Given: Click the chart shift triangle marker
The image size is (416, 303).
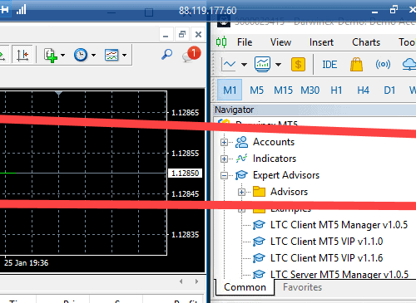Looking at the screenshot, I should click(x=58, y=94).
